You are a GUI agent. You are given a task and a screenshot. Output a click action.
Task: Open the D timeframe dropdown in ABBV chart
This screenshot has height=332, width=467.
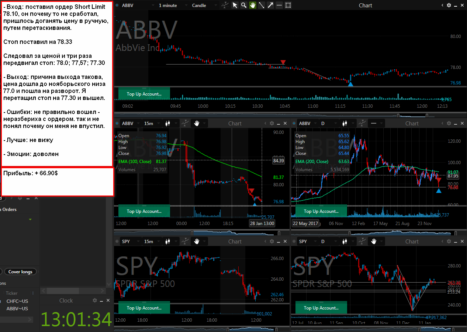pos(329,123)
